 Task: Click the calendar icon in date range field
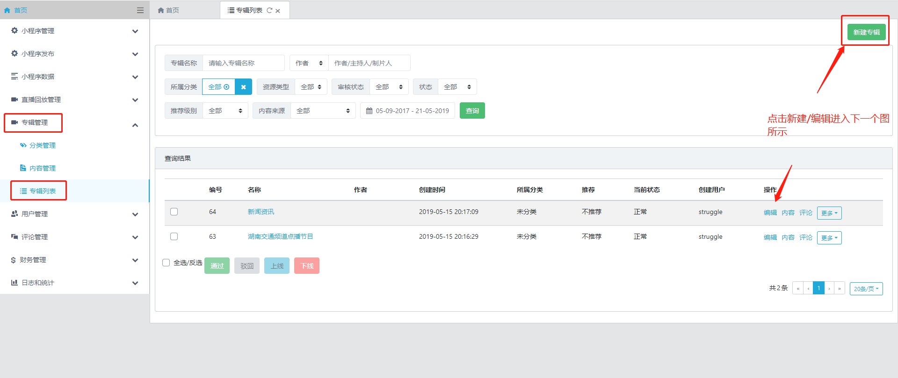tap(369, 111)
